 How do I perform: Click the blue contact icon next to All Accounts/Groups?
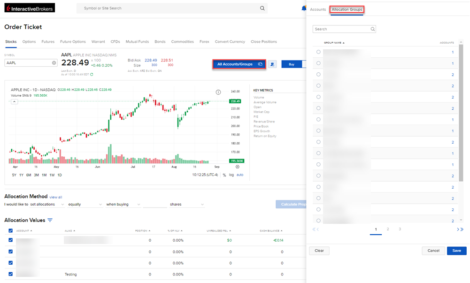[273, 64]
